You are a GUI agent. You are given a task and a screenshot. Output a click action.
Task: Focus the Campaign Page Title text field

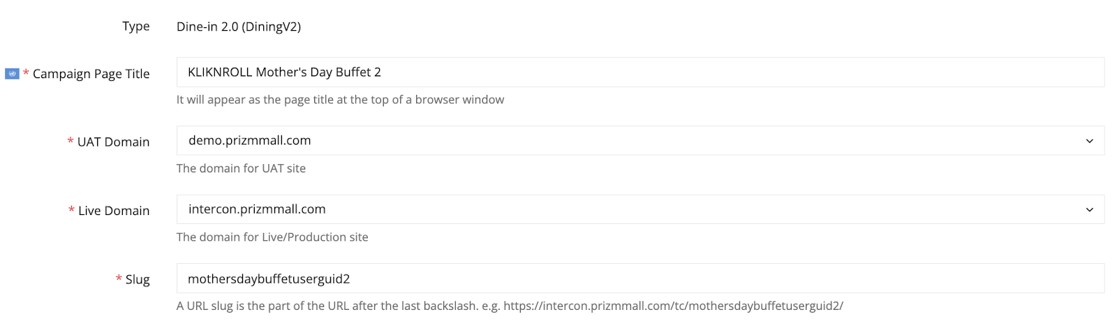[640, 72]
